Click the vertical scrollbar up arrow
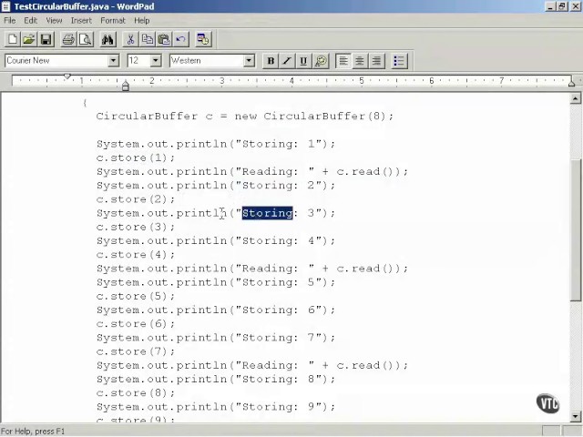 [575, 98]
